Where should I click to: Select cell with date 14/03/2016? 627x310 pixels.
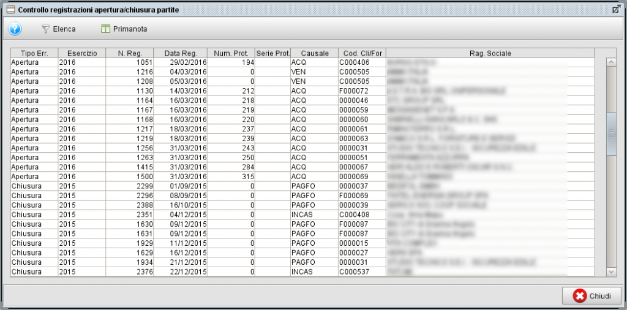point(180,90)
